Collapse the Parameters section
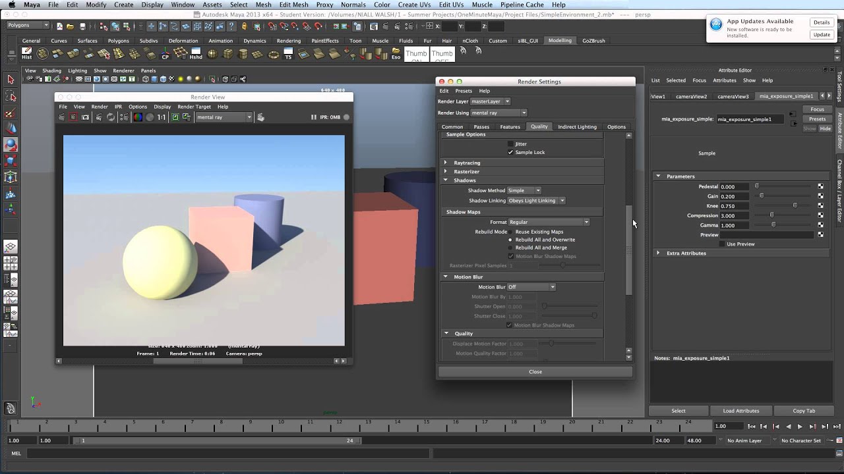Image resolution: width=844 pixels, height=474 pixels. click(658, 176)
